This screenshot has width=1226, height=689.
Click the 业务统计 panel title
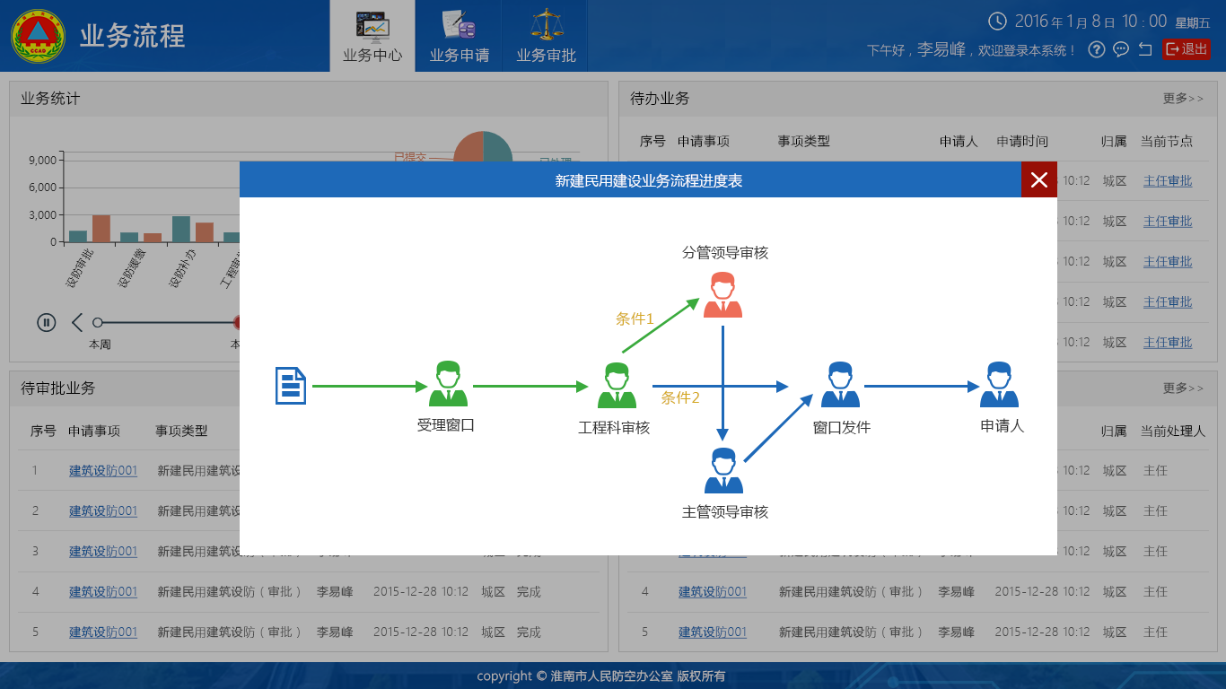coord(50,99)
